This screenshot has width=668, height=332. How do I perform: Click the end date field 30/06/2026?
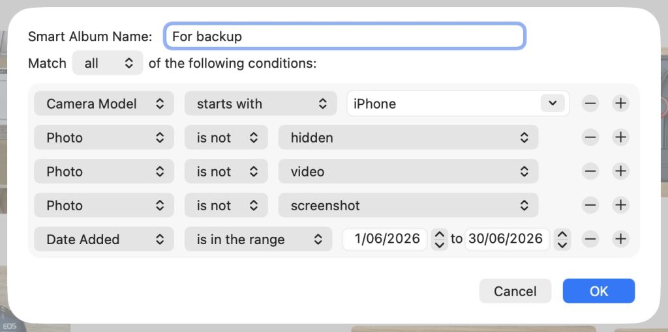point(507,239)
